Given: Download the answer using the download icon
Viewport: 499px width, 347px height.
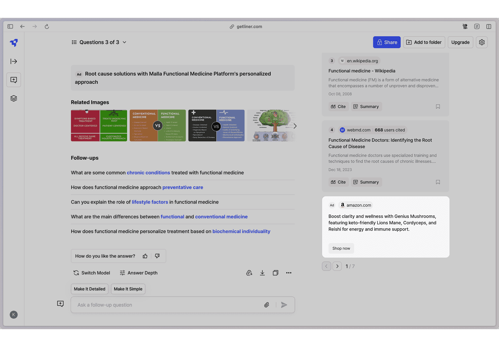Looking at the screenshot, I should 262,273.
